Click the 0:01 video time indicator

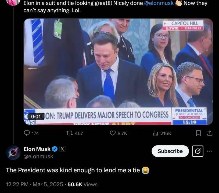click(x=36, y=117)
